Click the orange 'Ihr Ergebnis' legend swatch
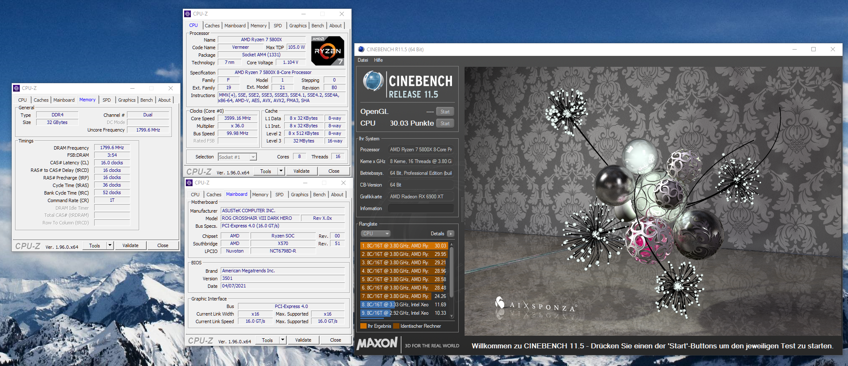 coord(363,326)
